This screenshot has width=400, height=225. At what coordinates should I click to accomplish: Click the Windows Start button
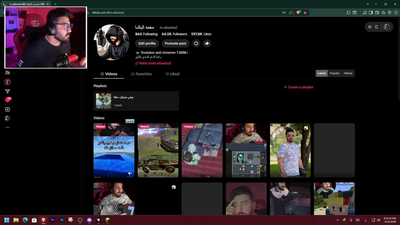click(x=7, y=220)
